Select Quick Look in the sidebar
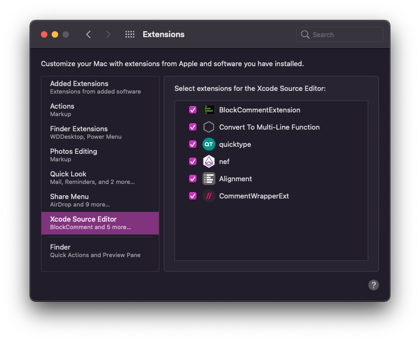 (100, 178)
